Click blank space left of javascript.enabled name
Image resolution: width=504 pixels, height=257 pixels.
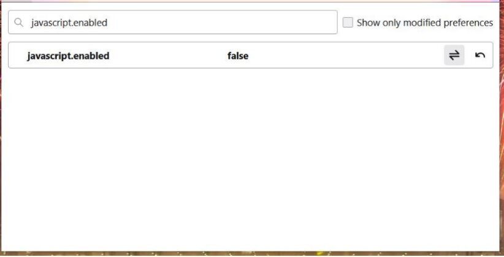point(17,56)
